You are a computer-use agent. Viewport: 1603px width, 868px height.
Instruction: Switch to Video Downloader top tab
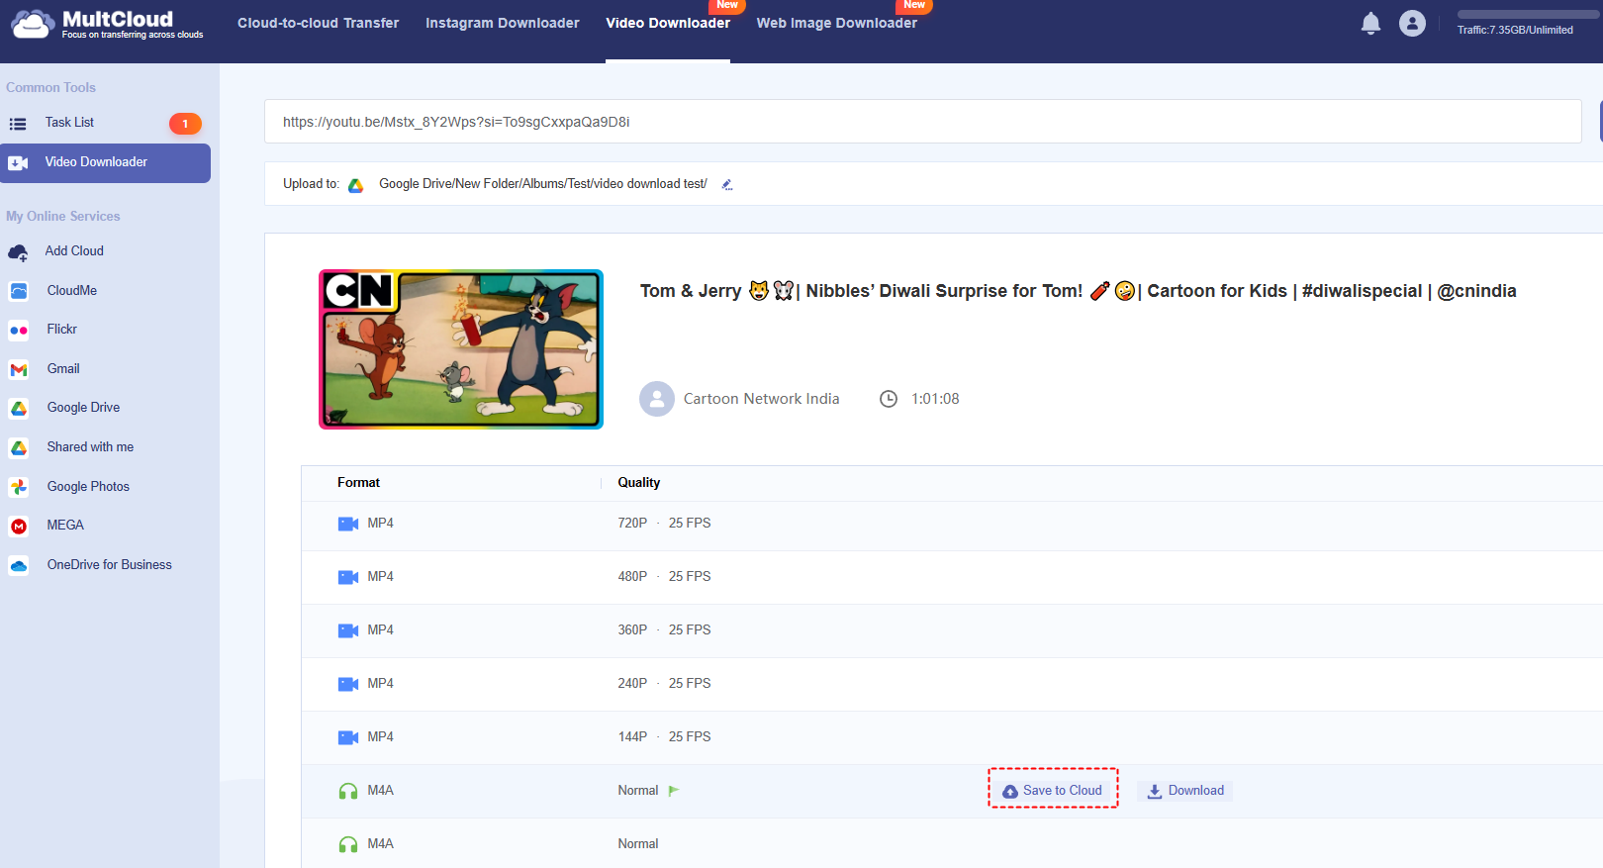(x=668, y=23)
